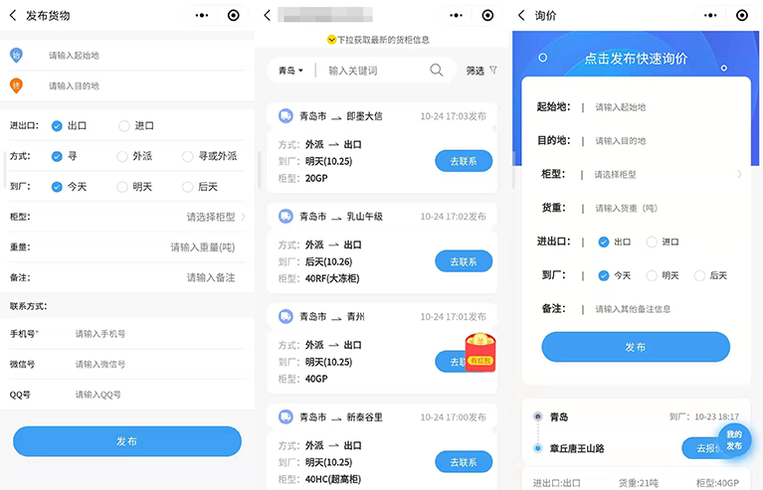The width and height of the screenshot is (763, 490).
Task: Open the 青岛 city dropdown
Action: 291,71
